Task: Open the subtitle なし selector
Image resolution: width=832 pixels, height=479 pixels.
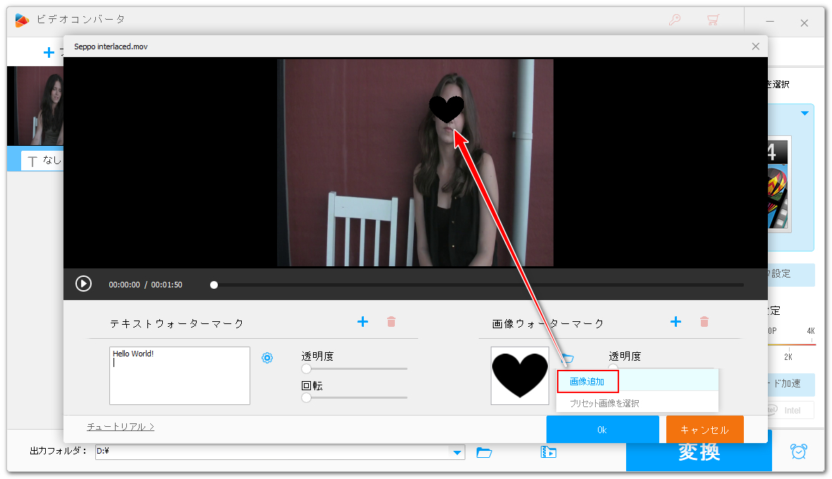Action: tap(42, 161)
